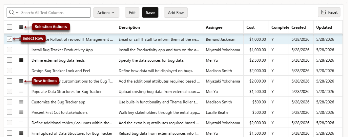The width and height of the screenshot is (348, 137).
Task: Toggle the select-all checkbox in header
Action: point(9,27)
